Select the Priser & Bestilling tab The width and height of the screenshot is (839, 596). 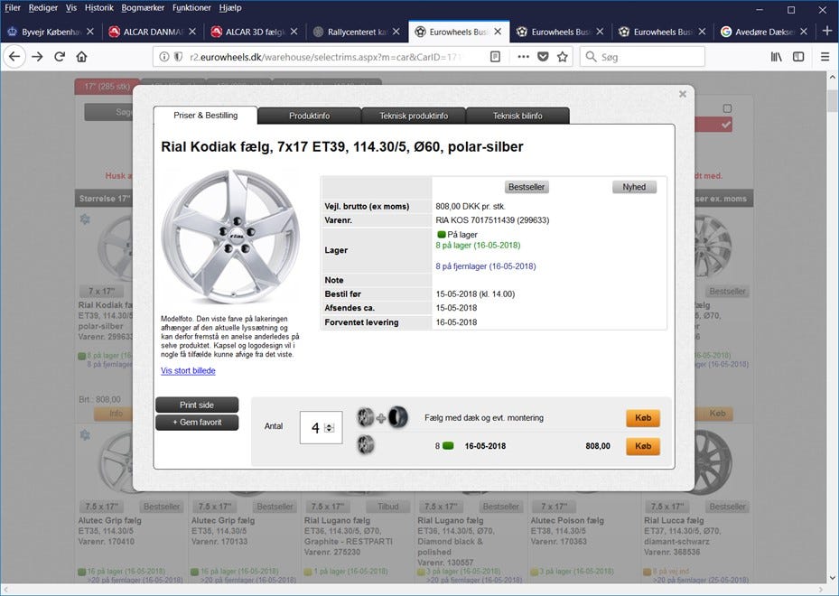coord(206,115)
